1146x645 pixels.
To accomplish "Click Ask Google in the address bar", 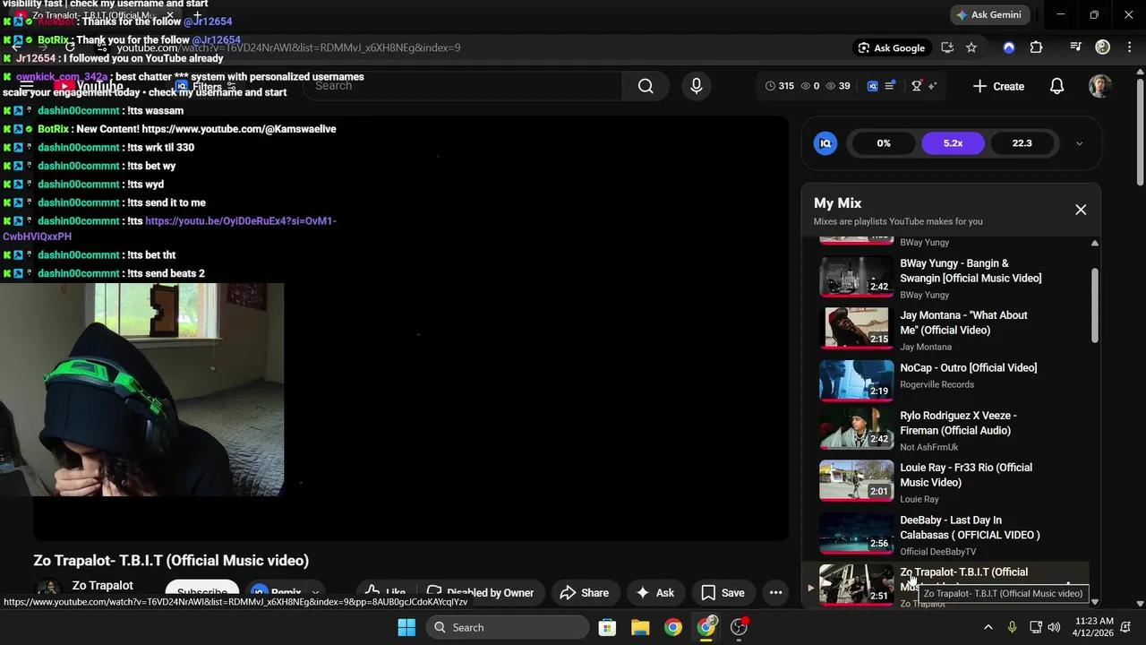I will pyautogui.click(x=891, y=47).
